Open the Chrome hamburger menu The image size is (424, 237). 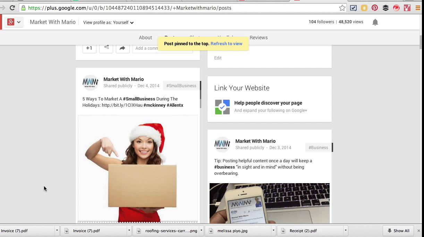pos(418,8)
